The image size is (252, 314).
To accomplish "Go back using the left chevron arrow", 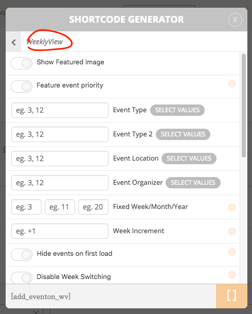I will (13, 42).
